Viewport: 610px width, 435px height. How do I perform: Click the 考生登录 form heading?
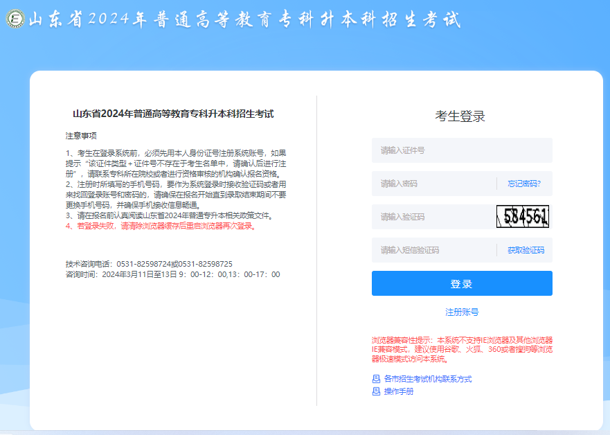[460, 116]
